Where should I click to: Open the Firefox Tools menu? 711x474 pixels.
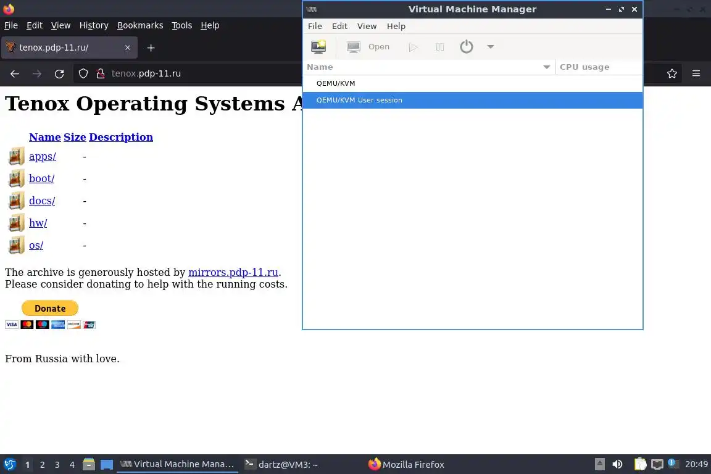point(182,25)
